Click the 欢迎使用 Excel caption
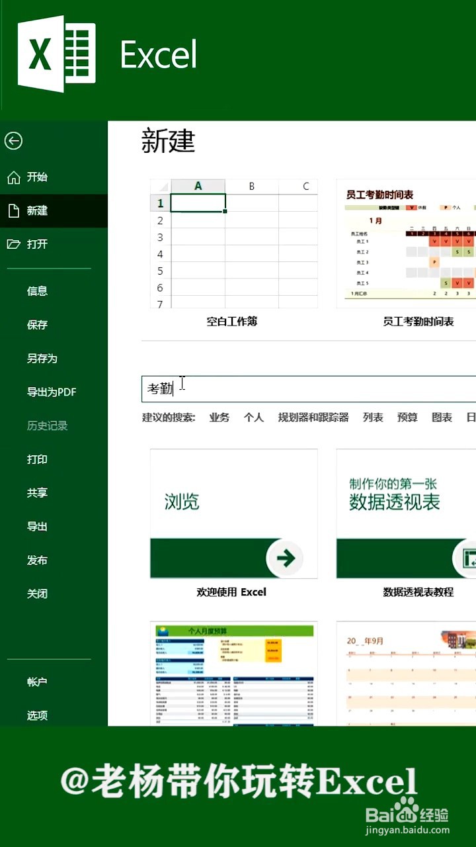Viewport: 476px width, 847px height. [231, 592]
